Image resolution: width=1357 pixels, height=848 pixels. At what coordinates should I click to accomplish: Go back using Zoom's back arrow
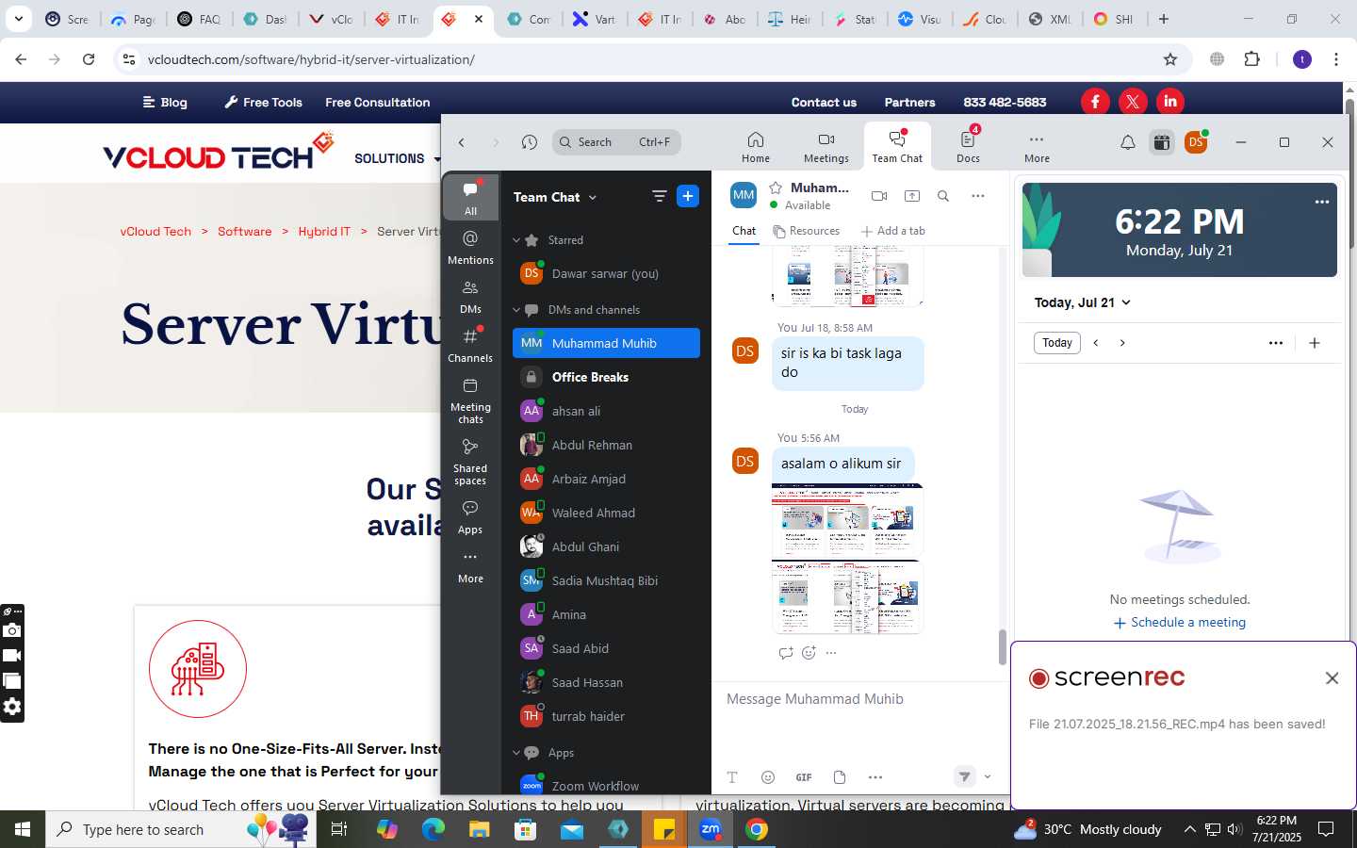[462, 142]
